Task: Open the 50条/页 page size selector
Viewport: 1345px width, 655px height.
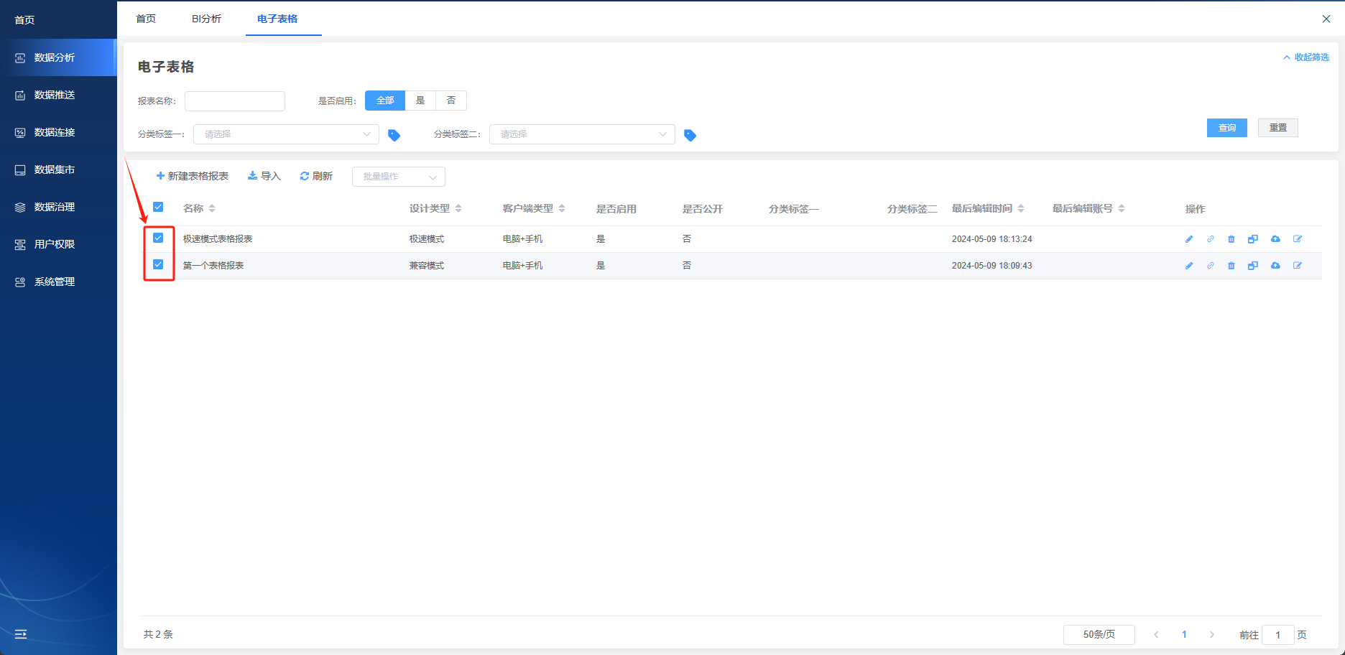Action: click(x=1099, y=635)
